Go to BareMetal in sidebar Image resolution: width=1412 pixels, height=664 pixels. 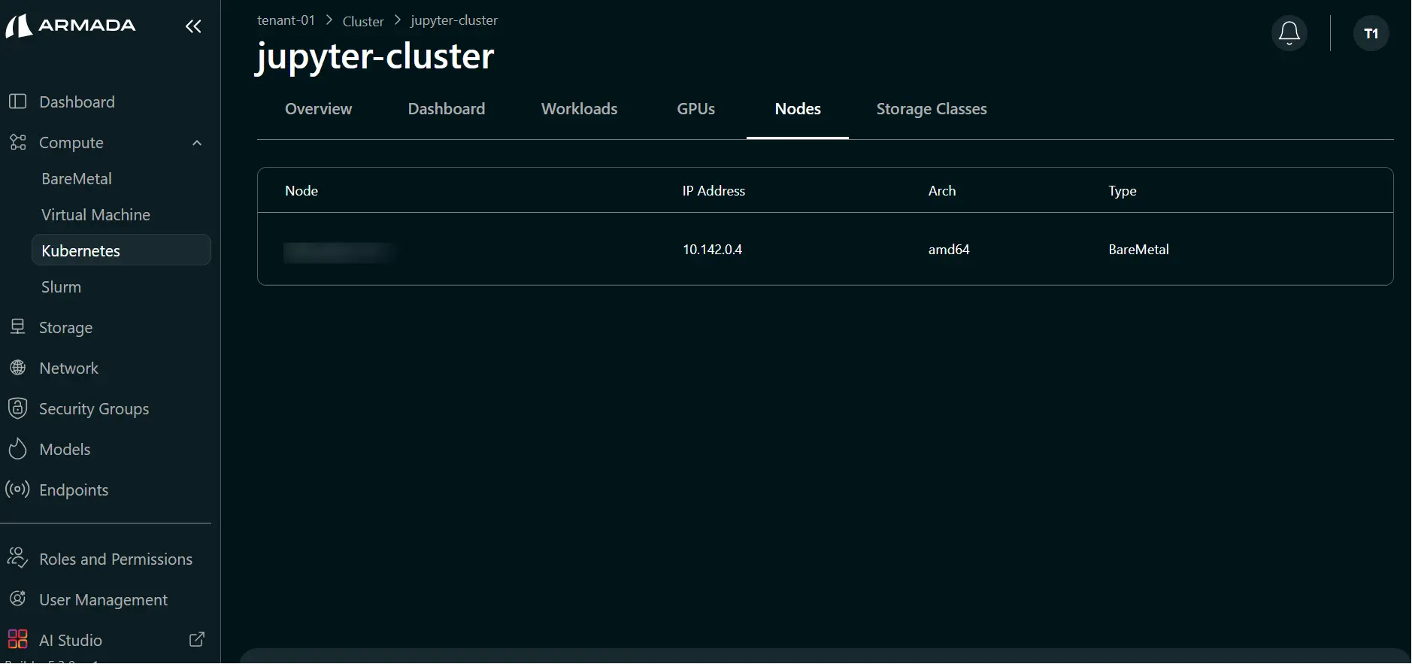tap(77, 179)
